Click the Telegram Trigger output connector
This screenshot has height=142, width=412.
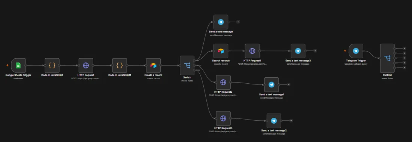363,51
